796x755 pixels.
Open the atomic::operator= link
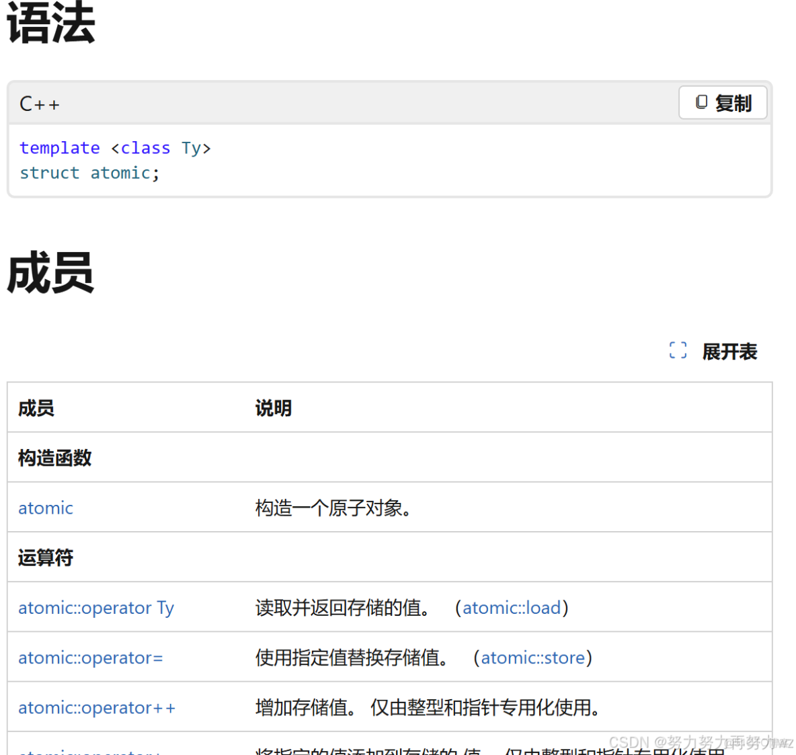(90, 658)
